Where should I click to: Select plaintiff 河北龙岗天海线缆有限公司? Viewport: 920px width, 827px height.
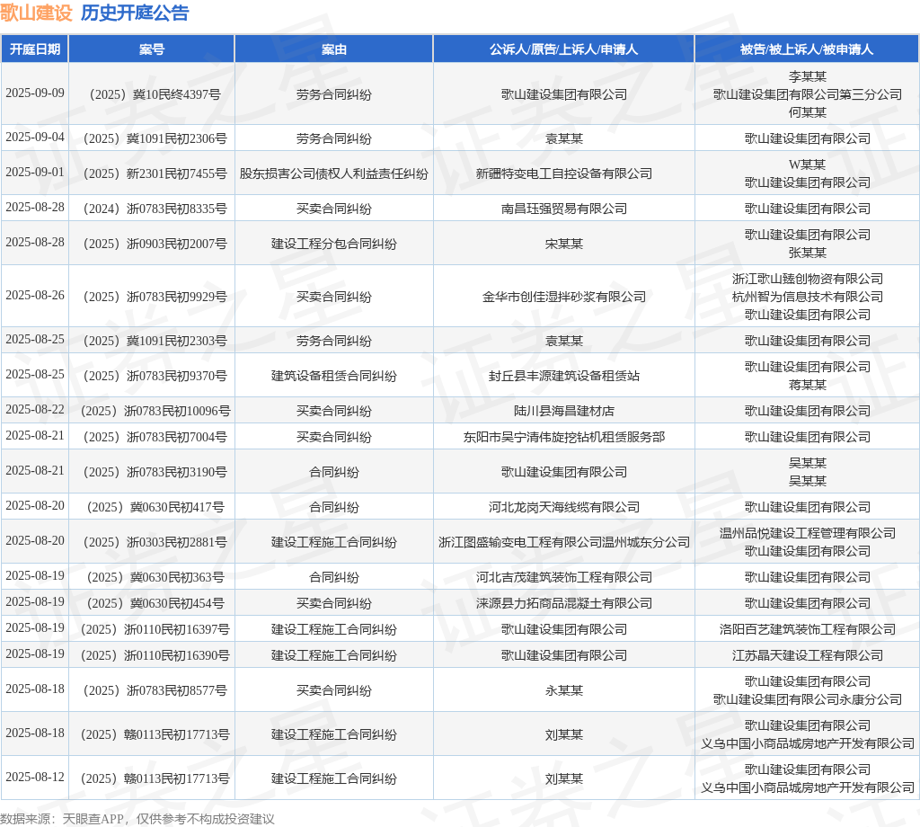click(564, 507)
